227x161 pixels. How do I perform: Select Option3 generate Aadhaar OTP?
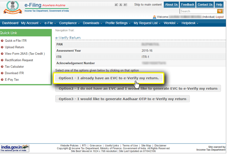tap(122, 99)
